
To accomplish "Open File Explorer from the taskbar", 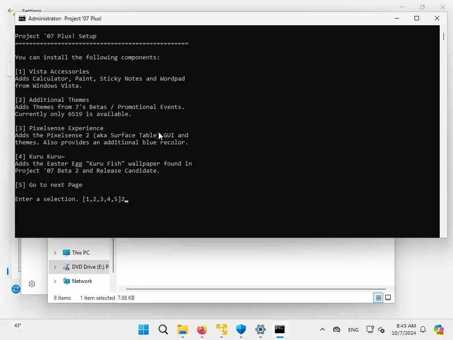I will (x=183, y=329).
